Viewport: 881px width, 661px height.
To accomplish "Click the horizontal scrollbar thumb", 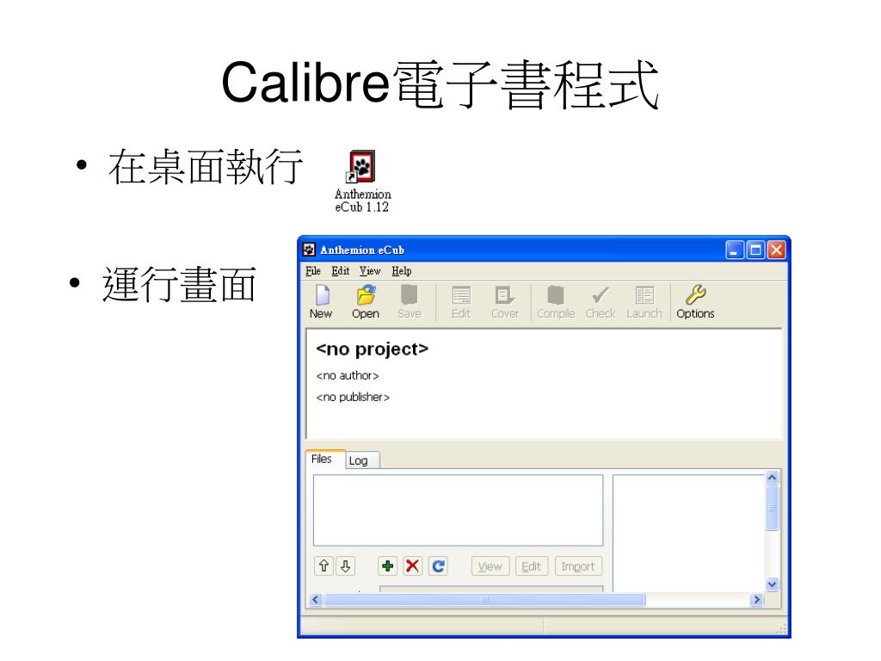I will (484, 600).
